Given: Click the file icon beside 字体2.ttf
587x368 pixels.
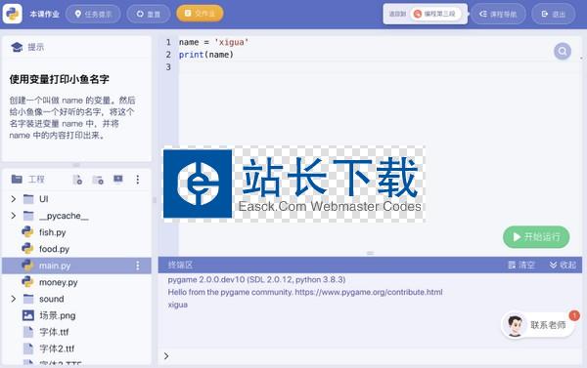Looking at the screenshot, I should (x=28, y=348).
